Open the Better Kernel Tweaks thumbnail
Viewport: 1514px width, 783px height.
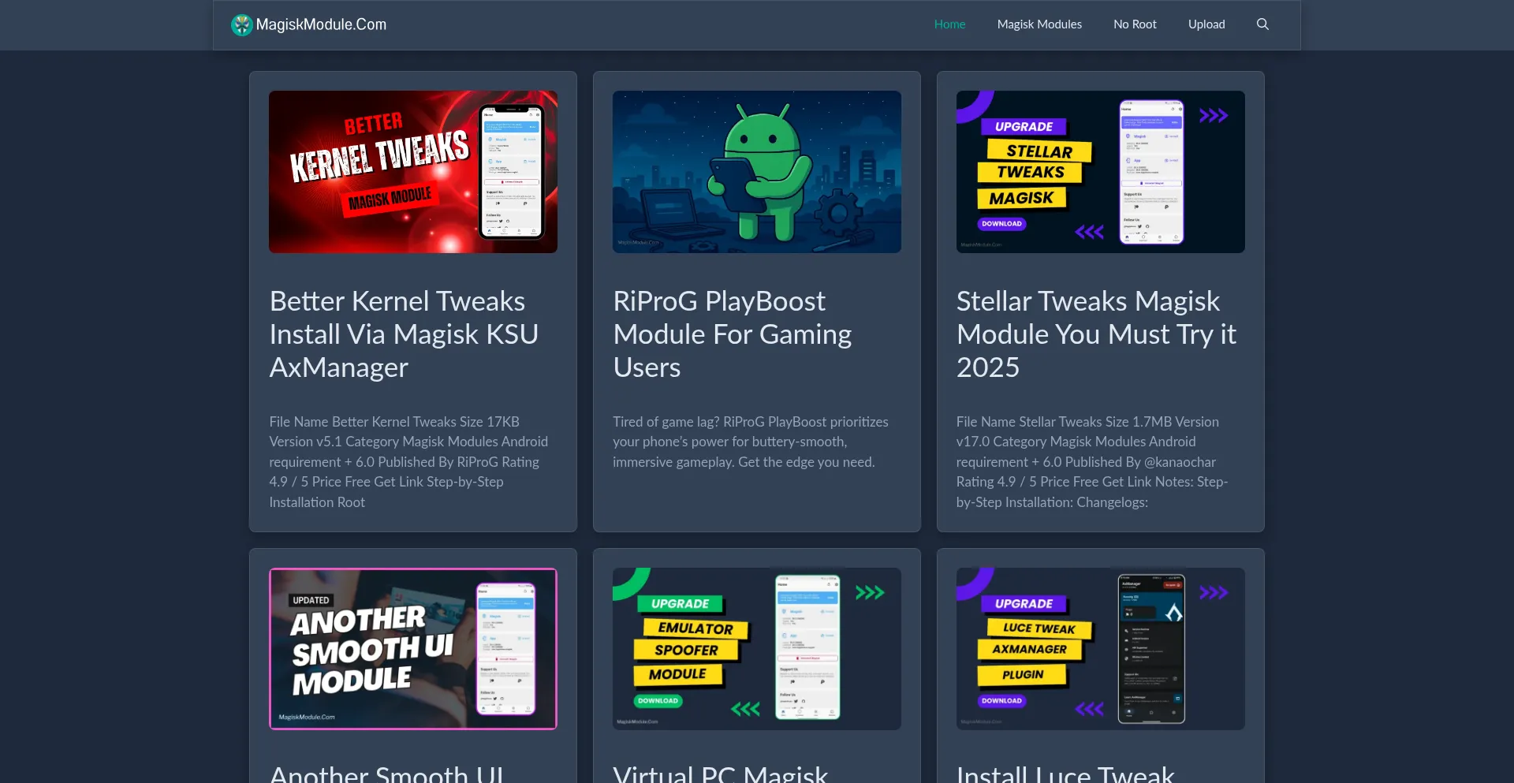[413, 172]
